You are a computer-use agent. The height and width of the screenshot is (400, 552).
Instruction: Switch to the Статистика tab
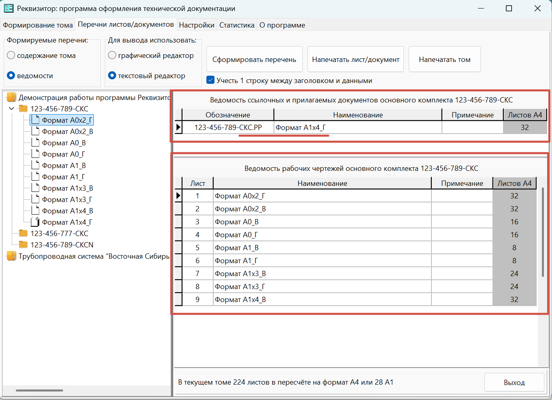pos(237,25)
